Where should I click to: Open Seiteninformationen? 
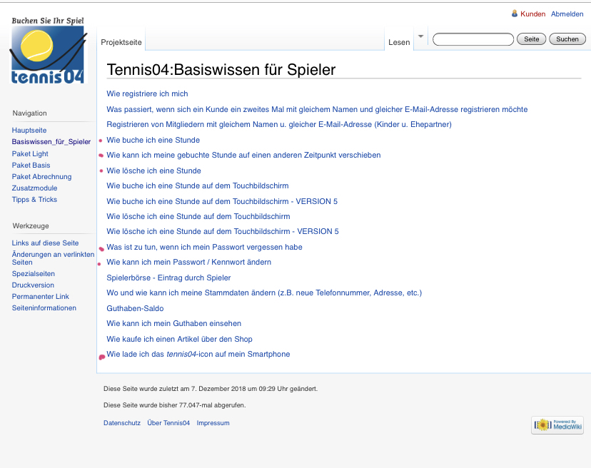[x=44, y=308]
